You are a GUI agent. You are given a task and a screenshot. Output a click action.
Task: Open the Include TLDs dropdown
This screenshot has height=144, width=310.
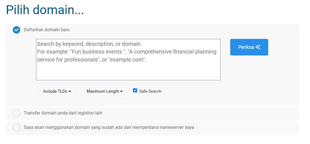[x=57, y=91]
